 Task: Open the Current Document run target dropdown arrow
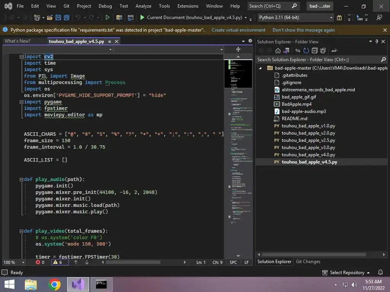point(246,17)
